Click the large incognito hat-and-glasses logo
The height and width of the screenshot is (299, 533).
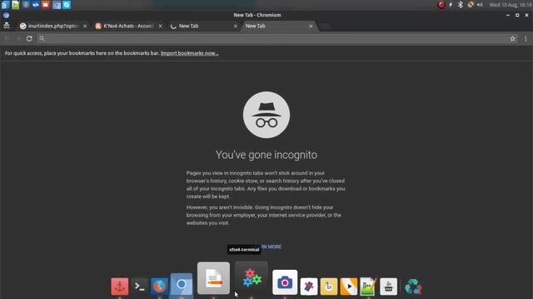[x=266, y=115]
